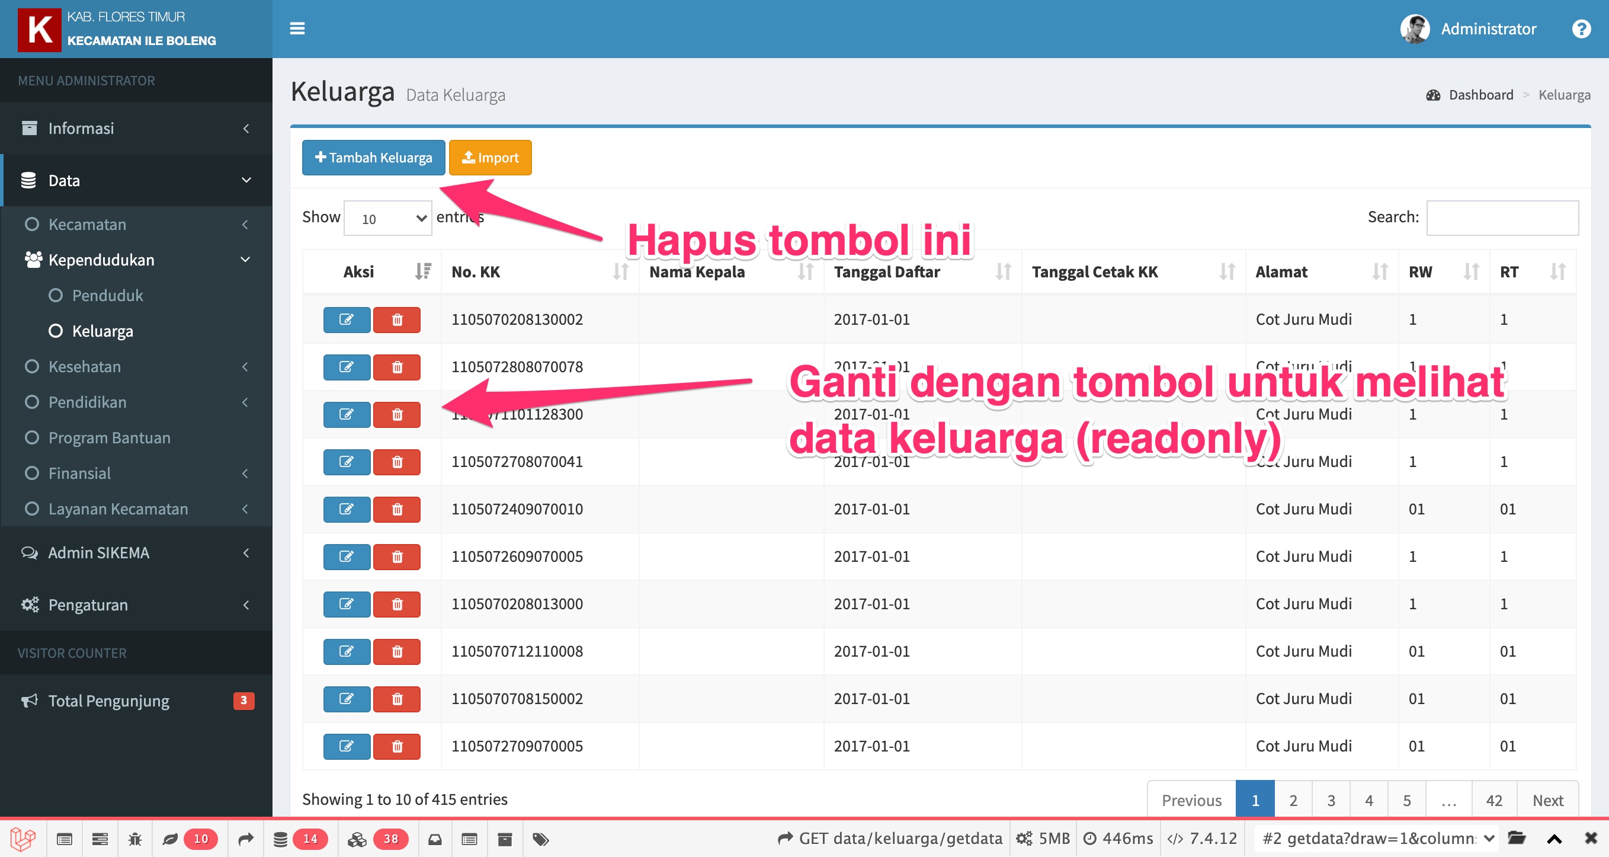
Task: Click the Tambah Keluarga button
Action: click(x=373, y=158)
